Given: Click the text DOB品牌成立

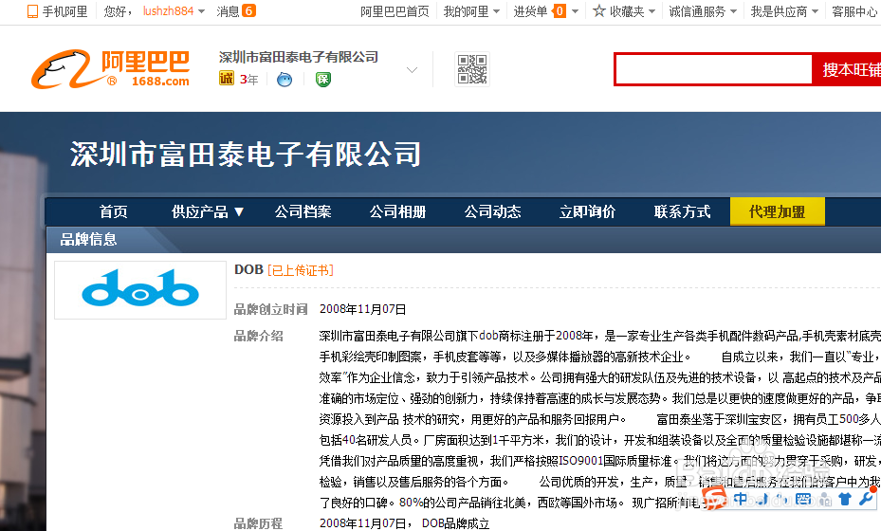Looking at the screenshot, I should 455,523.
